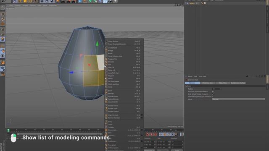Toggle Only Select Visible Elements checkbox
Image resolution: width=269 pixels, height=151 pixels.
pos(213,94)
